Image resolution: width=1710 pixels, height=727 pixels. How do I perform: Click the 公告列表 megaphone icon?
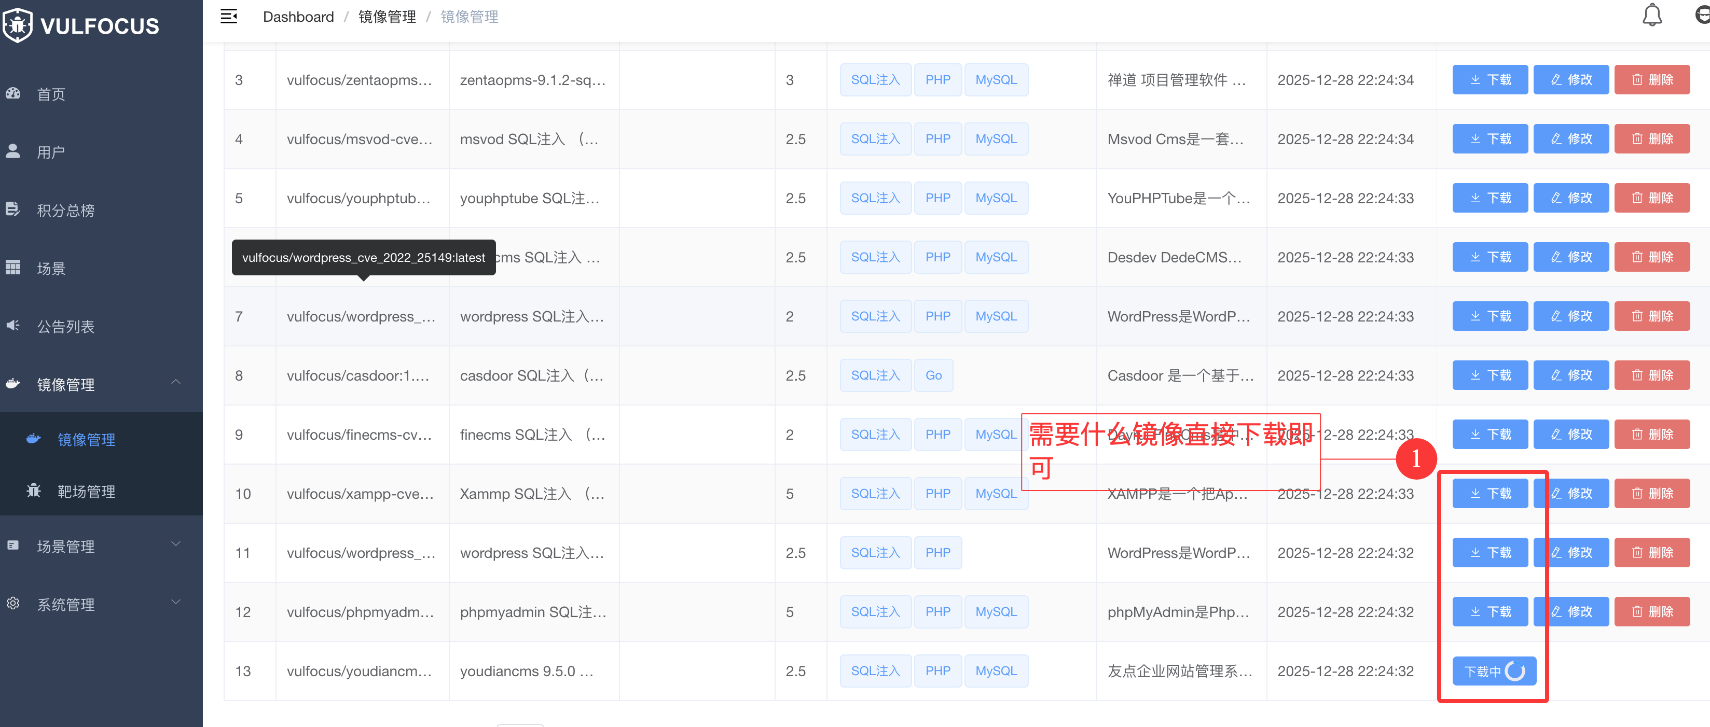coord(13,326)
